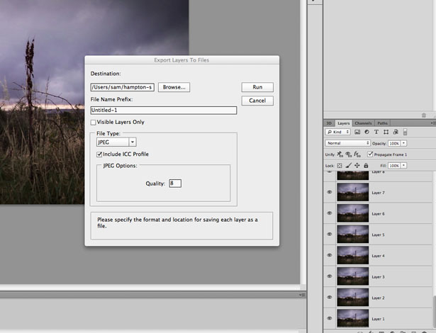Click the Destination path field
The width and height of the screenshot is (436, 333).
123,87
